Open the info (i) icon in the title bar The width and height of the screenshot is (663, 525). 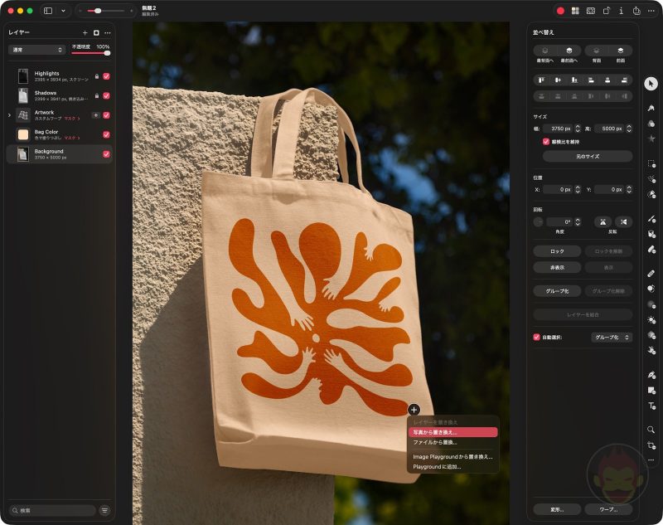pos(621,12)
